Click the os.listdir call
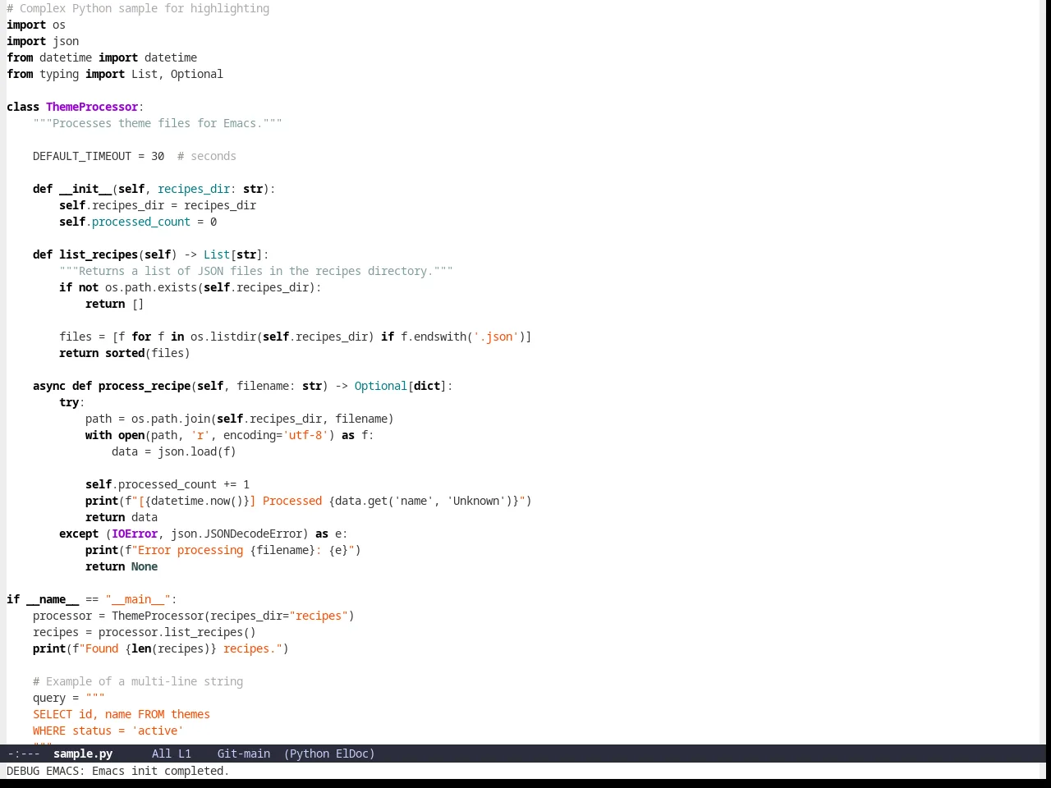Viewport: 1051px width, 788px height. [x=223, y=337]
